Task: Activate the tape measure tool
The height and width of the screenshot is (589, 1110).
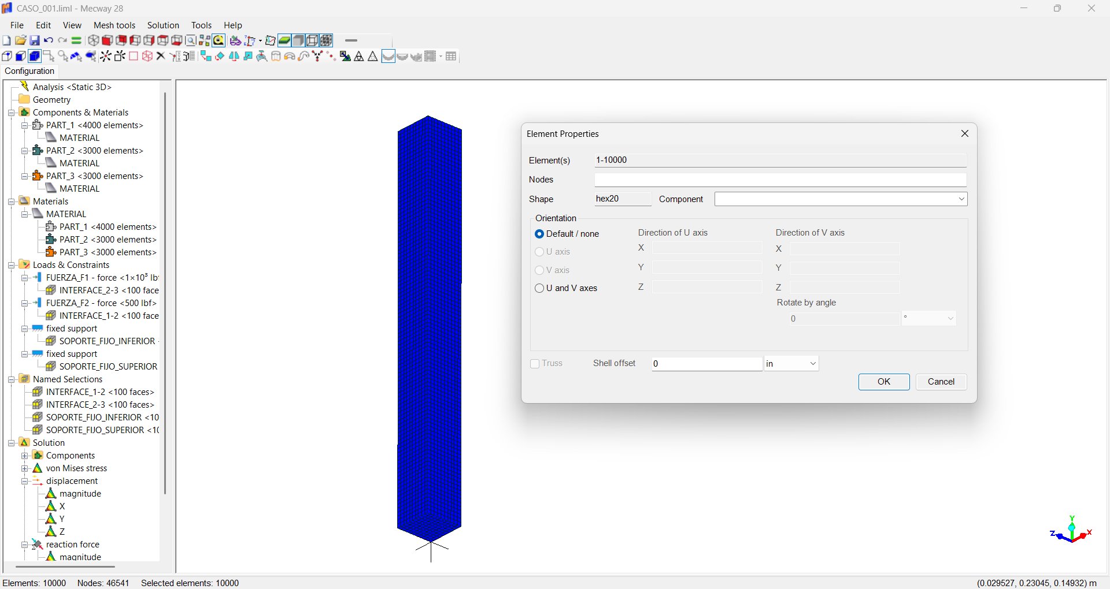Action: [219, 40]
